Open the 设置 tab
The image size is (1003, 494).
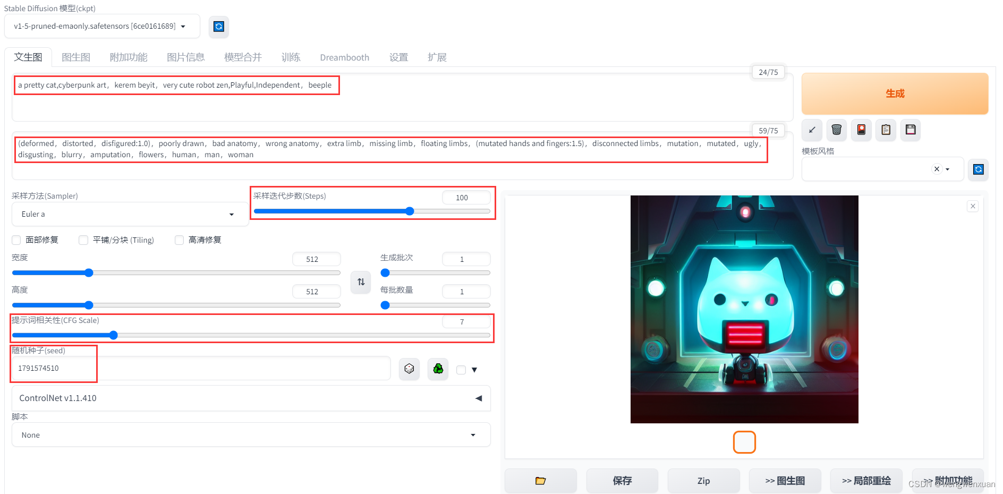[398, 57]
